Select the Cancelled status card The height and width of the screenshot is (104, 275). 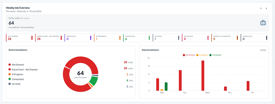[x=255, y=38]
